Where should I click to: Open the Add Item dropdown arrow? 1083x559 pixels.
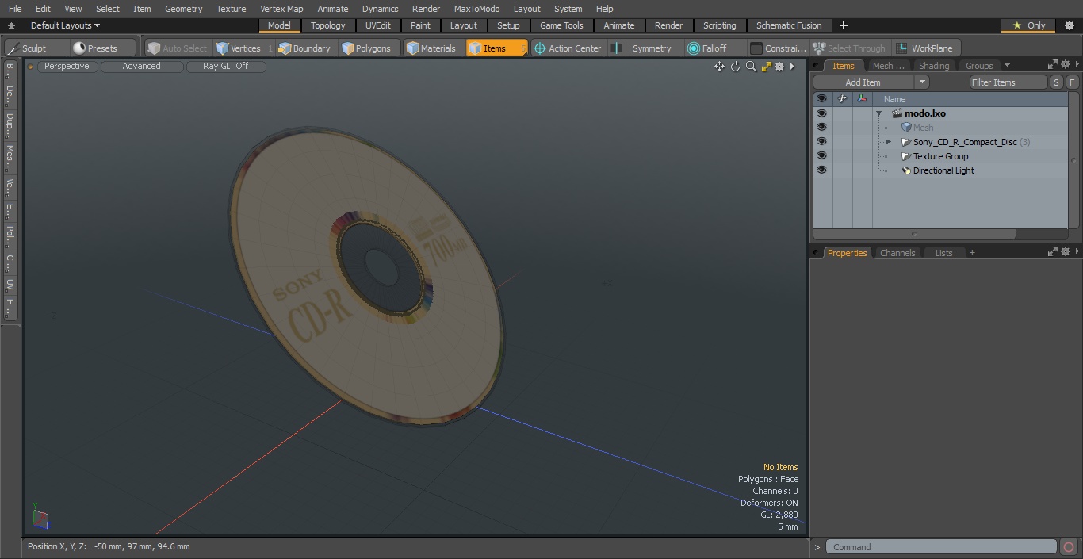click(x=921, y=82)
